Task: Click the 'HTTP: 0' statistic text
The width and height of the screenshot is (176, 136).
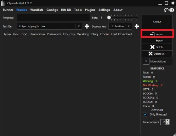Action: pos(148,89)
